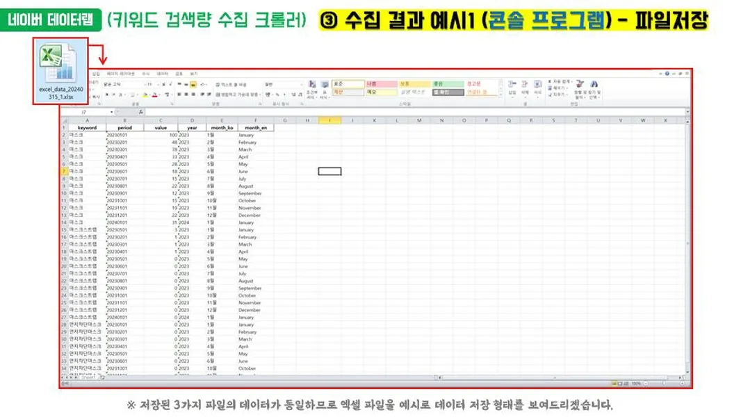Click the decrease indent icon

pyautogui.click(x=203, y=95)
